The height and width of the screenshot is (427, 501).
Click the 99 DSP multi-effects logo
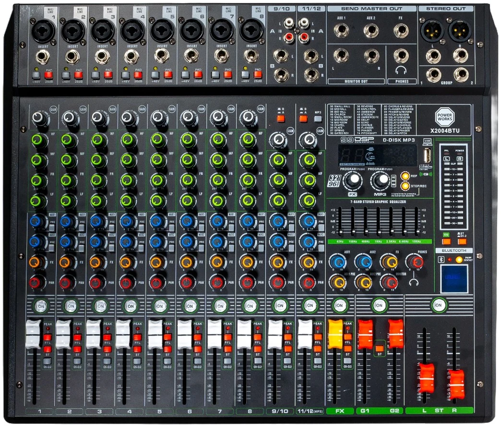[358, 140]
